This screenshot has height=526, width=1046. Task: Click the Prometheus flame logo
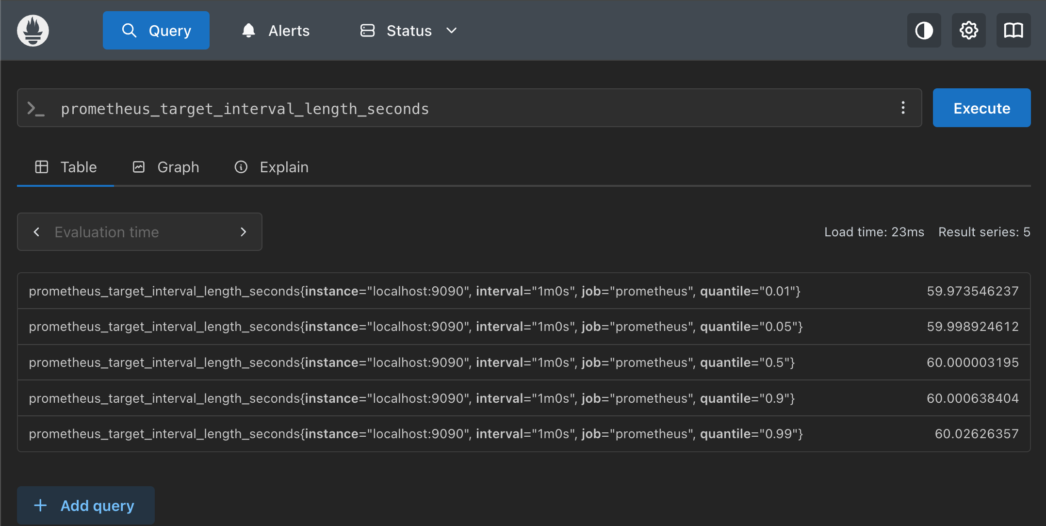[x=32, y=30]
